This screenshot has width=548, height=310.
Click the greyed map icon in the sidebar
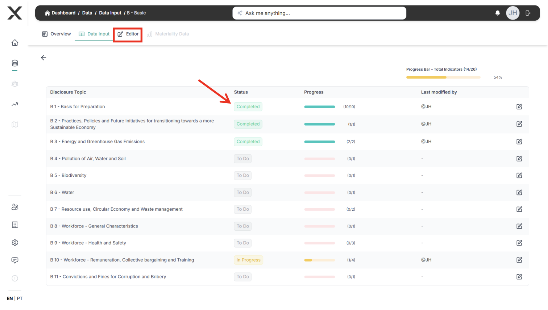(15, 125)
